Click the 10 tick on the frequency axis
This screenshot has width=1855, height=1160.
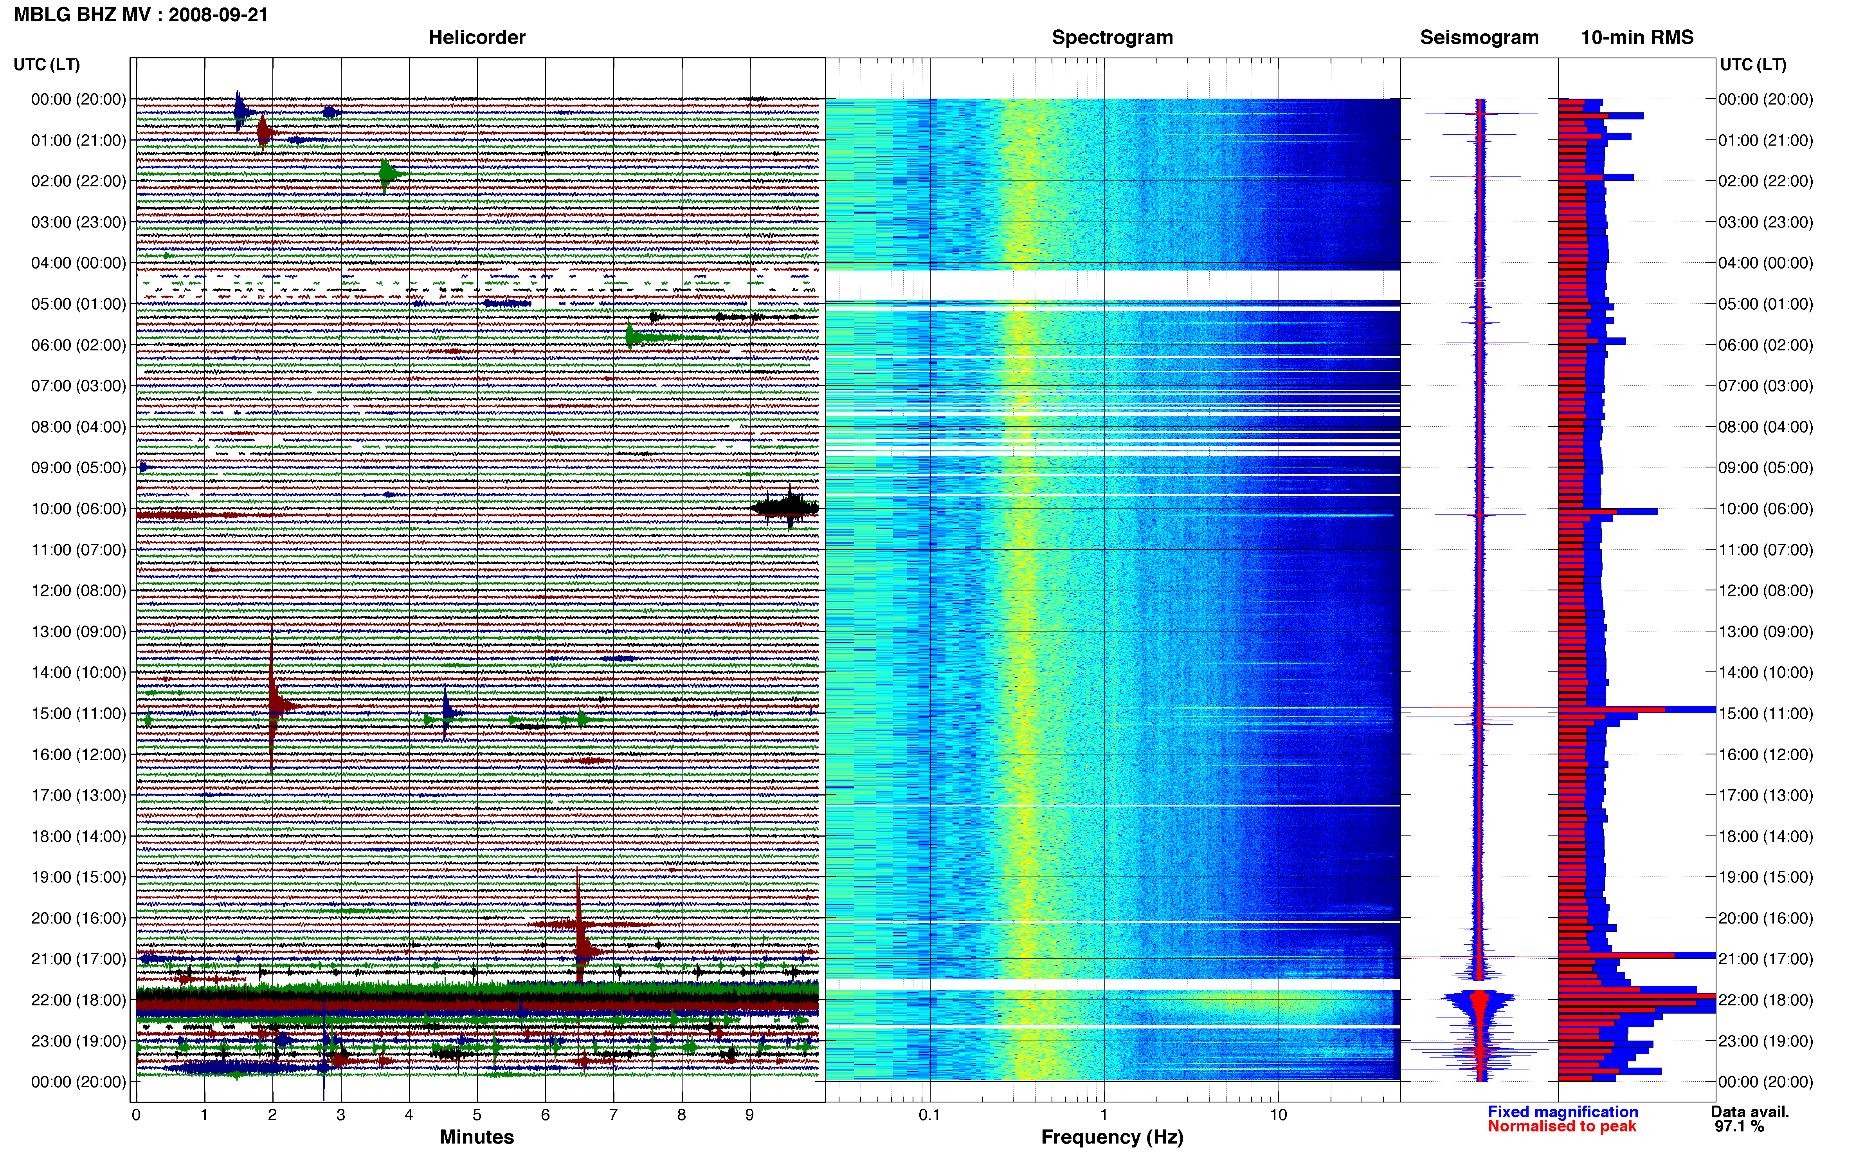coord(1278,1115)
